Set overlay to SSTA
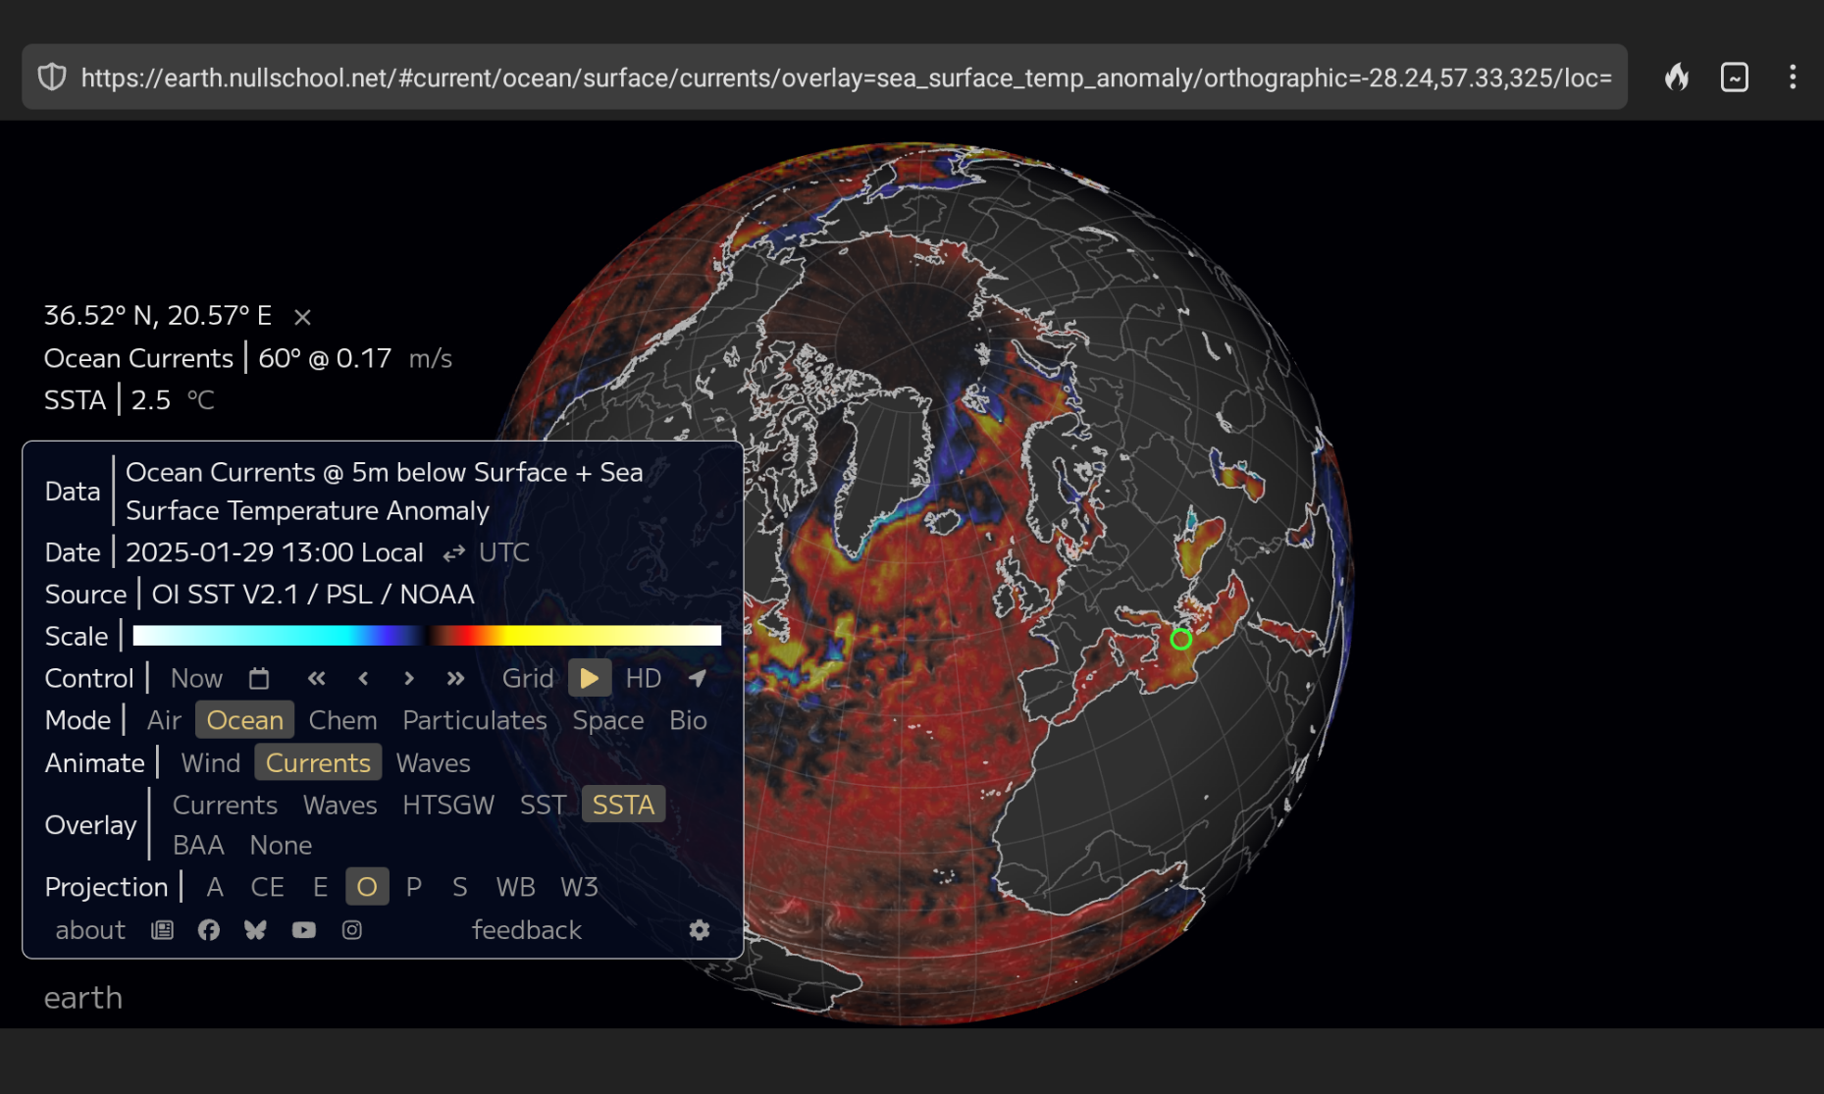The image size is (1824, 1094). (623, 806)
